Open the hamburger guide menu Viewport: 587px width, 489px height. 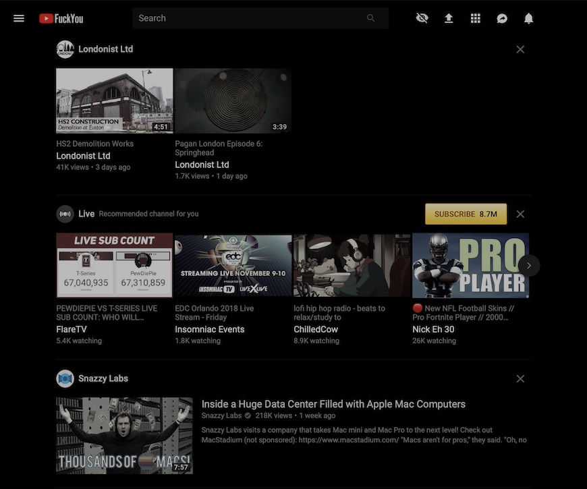coord(19,18)
